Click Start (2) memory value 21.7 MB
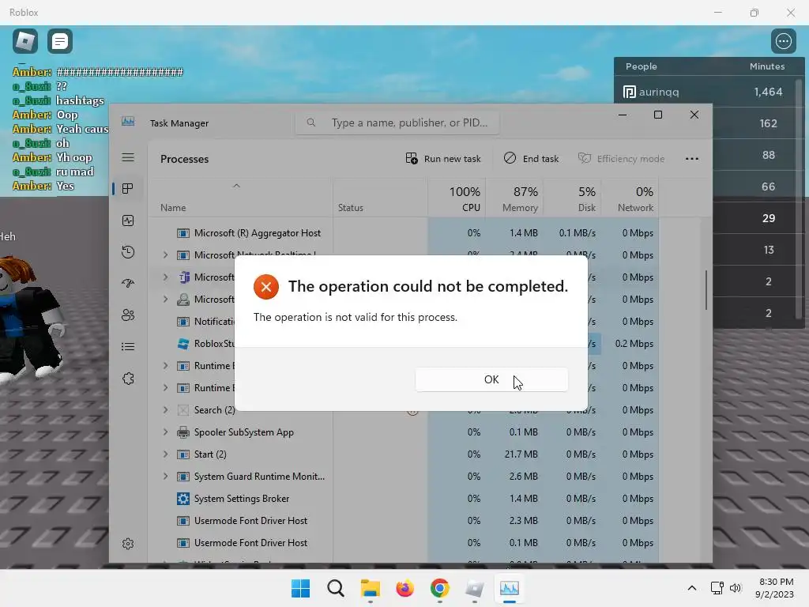809x607 pixels. (521, 454)
